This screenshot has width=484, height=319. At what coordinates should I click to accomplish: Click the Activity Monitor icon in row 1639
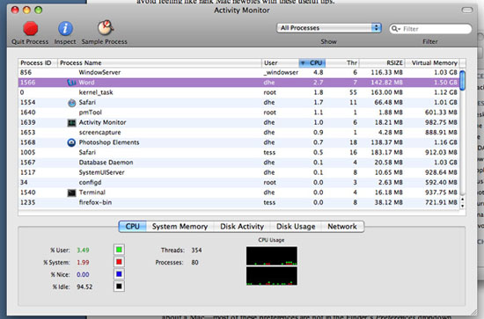pyautogui.click(x=71, y=123)
